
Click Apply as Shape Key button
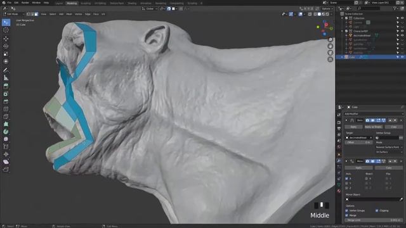(x=373, y=127)
